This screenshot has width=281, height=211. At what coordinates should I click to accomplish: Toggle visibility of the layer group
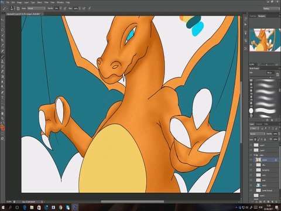pyautogui.click(x=251, y=155)
